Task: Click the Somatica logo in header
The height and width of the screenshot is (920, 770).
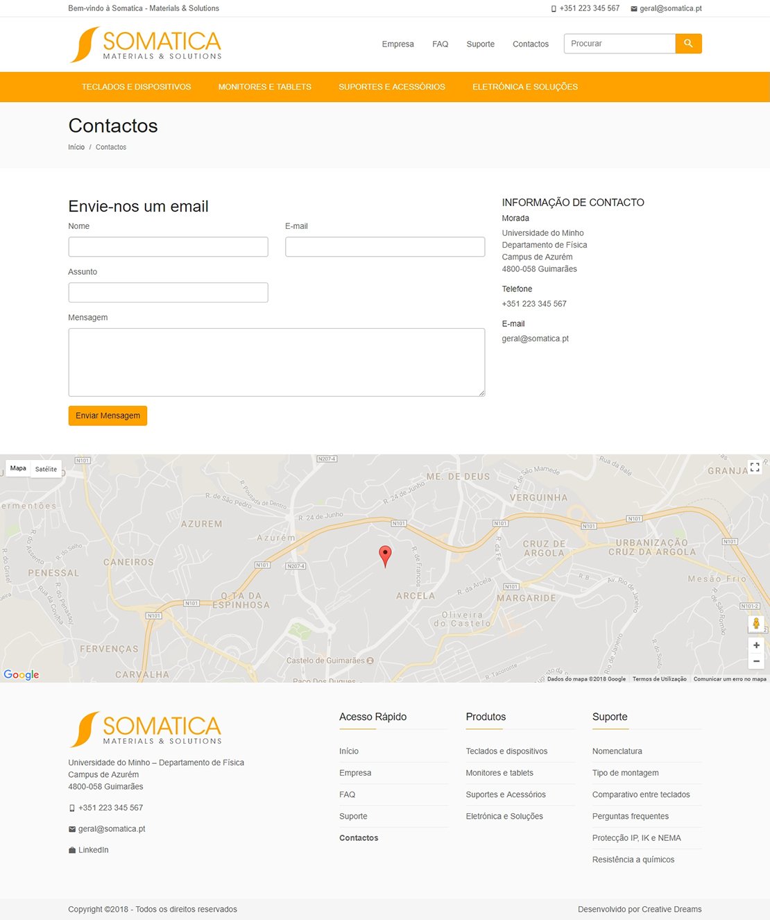Action: (146, 44)
